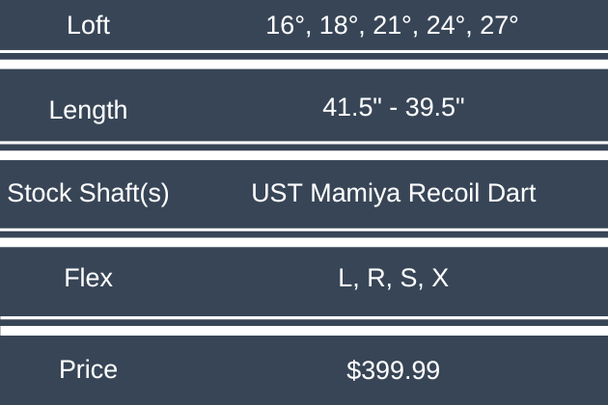The width and height of the screenshot is (608, 405).
Task: Click the Length row label
Action: point(88,110)
